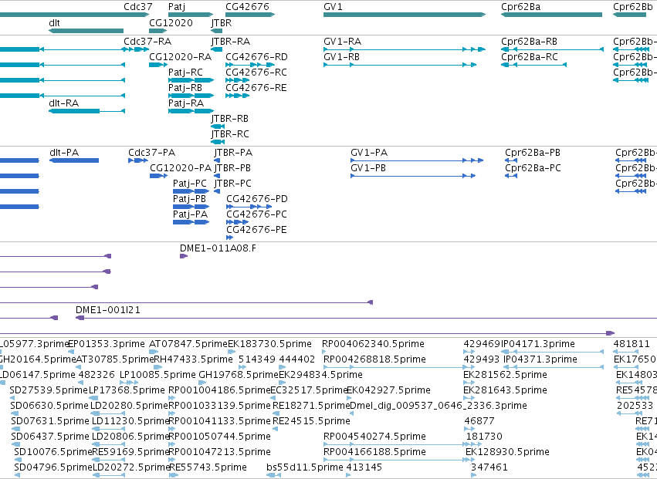657x479 pixels.
Task: Click protein label 'JTBR-PA'
Action: click(233, 153)
